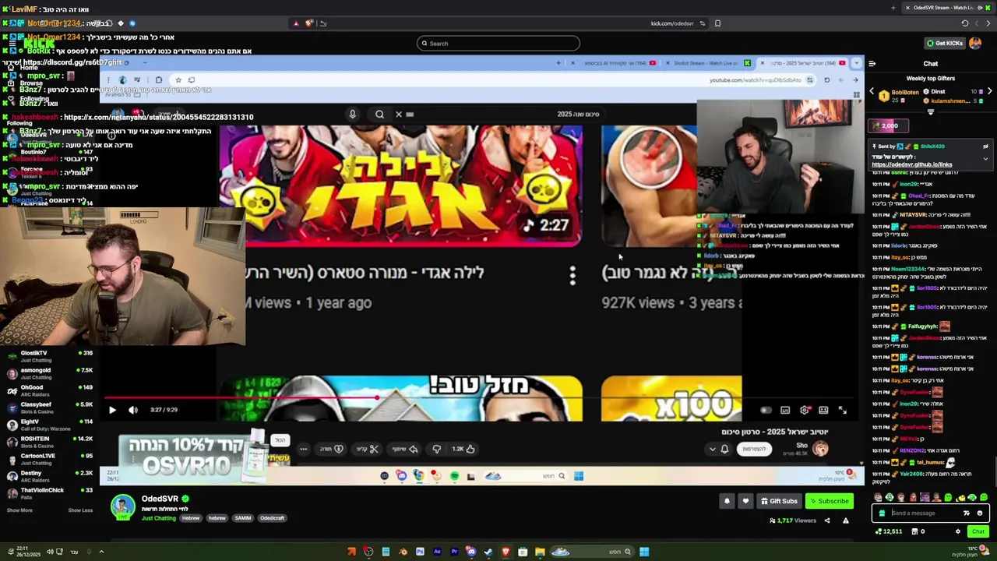Viewport: 997px width, 561px height.
Task: Open Get KICKs button
Action: tap(945, 43)
